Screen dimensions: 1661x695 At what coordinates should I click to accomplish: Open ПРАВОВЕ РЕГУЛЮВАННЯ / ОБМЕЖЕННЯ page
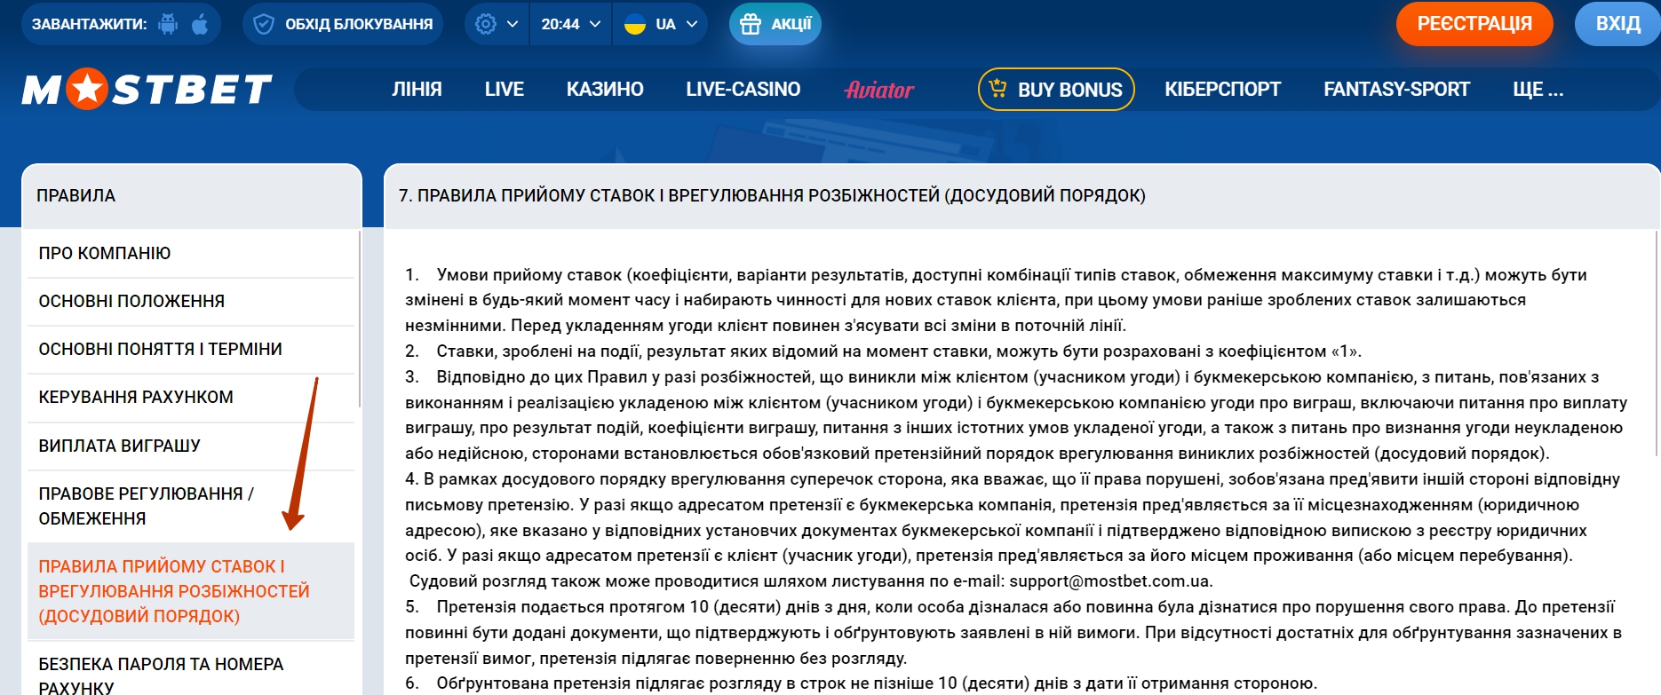[191, 506]
